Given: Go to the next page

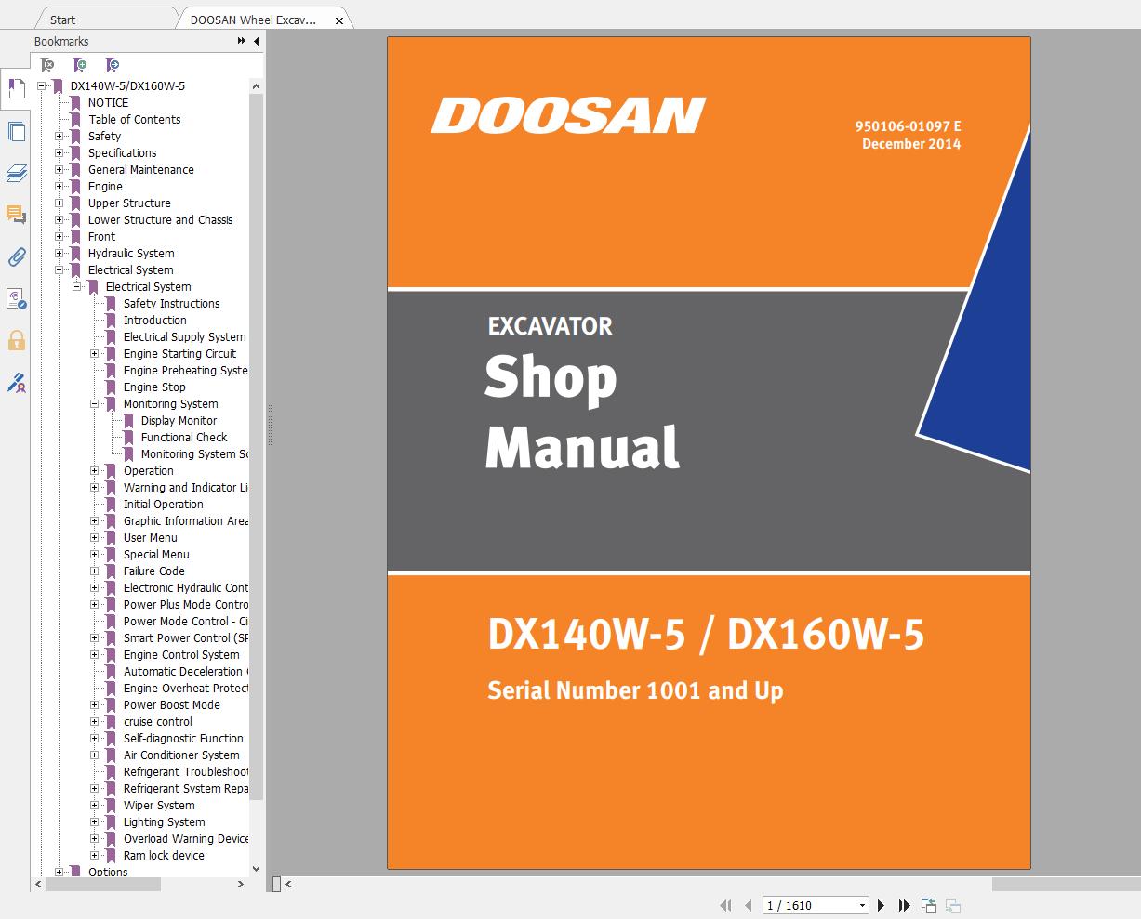Looking at the screenshot, I should 882,905.
